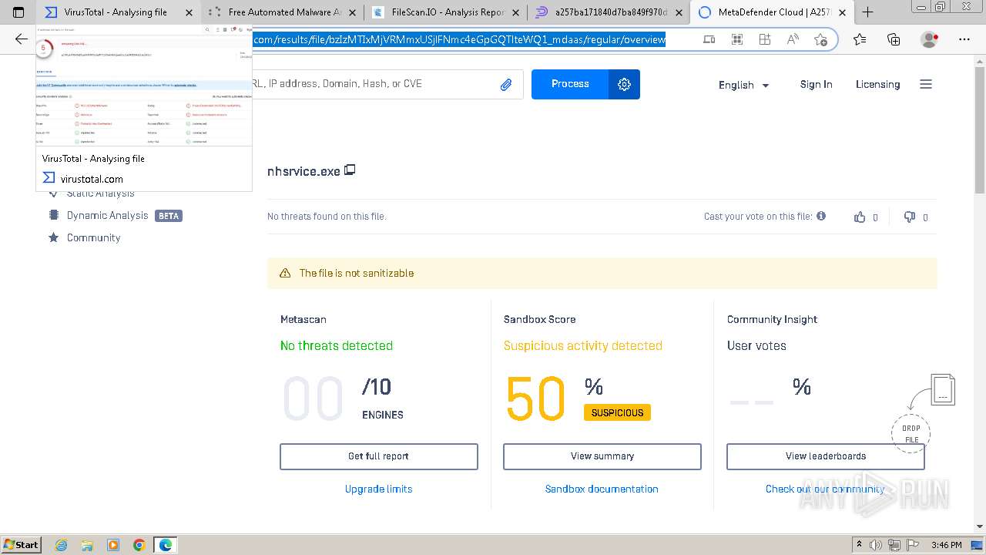
Task: Click the SUSPICIOUS sandbox badge
Action: 617,412
